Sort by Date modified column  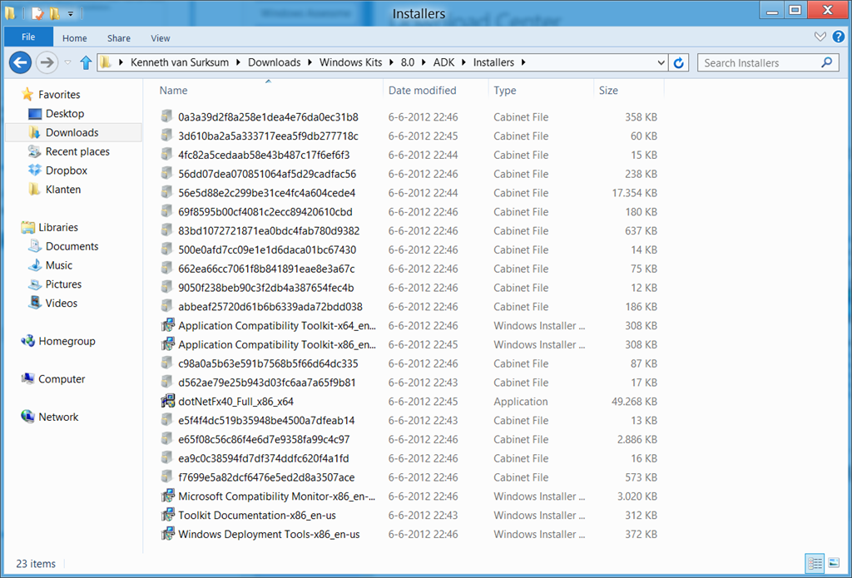pyautogui.click(x=422, y=90)
